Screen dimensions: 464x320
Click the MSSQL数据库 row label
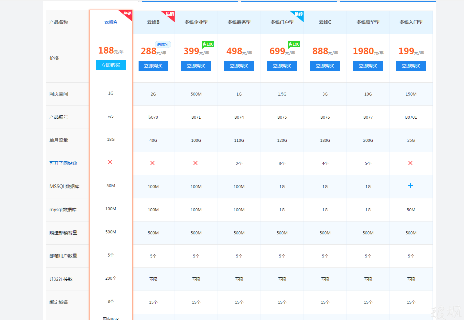pyautogui.click(x=64, y=186)
